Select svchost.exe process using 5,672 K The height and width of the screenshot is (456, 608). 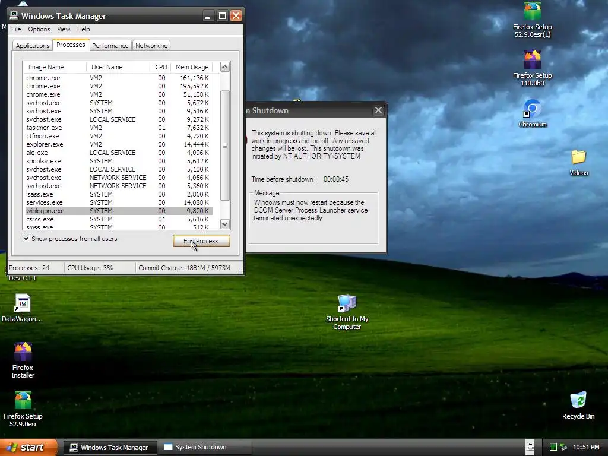[118, 103]
